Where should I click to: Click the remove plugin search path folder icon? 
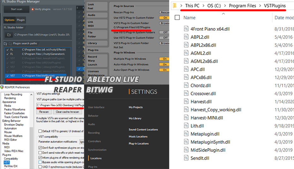[x=10, y=44]
